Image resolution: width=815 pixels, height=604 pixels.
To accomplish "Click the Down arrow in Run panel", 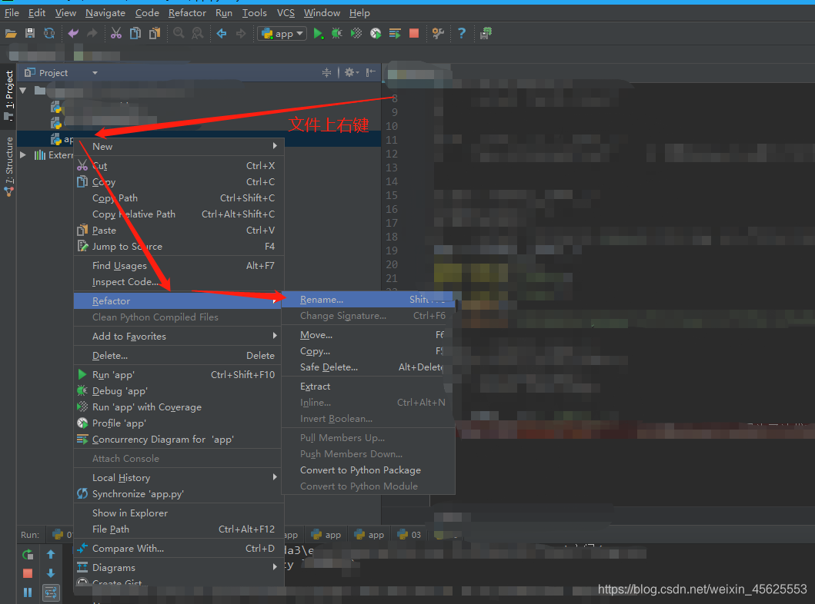I will click(51, 573).
